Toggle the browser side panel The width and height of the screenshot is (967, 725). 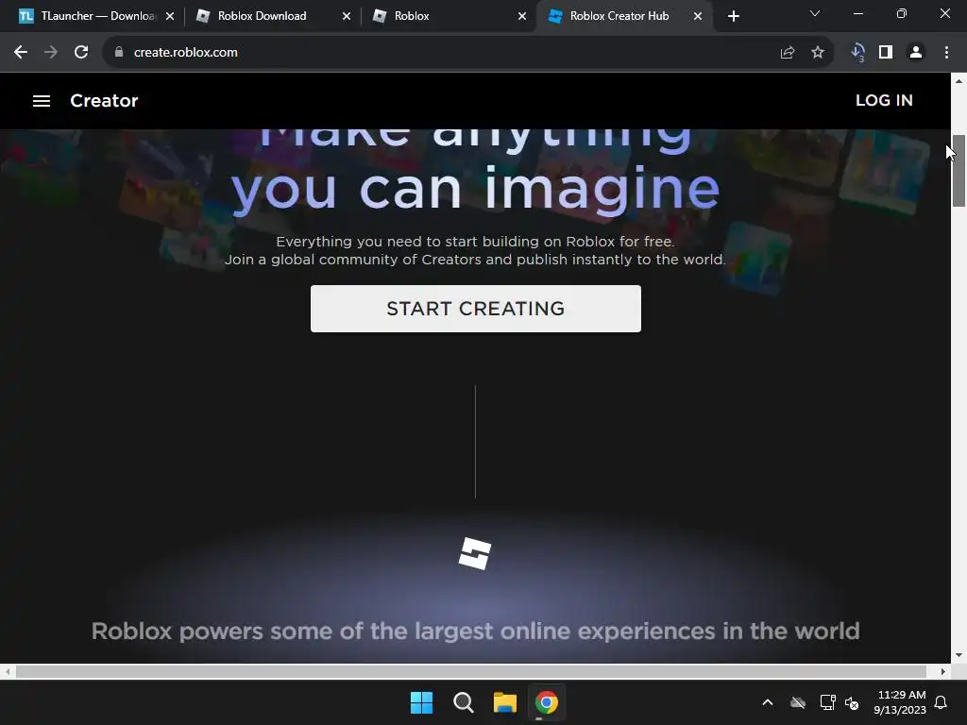(x=886, y=53)
